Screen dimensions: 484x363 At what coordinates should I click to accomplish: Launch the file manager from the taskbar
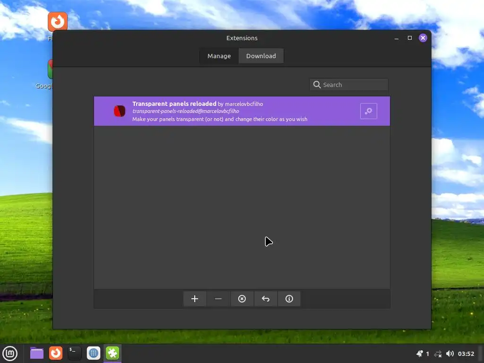[x=37, y=353]
